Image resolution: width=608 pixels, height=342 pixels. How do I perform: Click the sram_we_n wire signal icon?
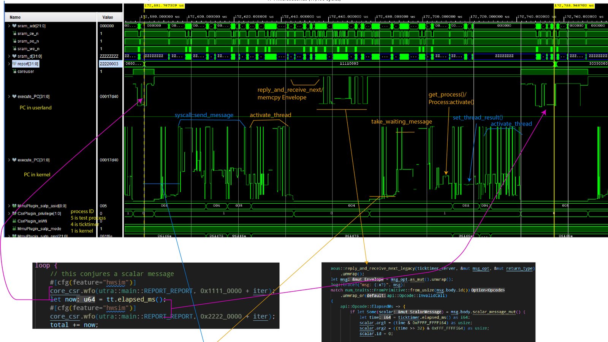coord(14,49)
